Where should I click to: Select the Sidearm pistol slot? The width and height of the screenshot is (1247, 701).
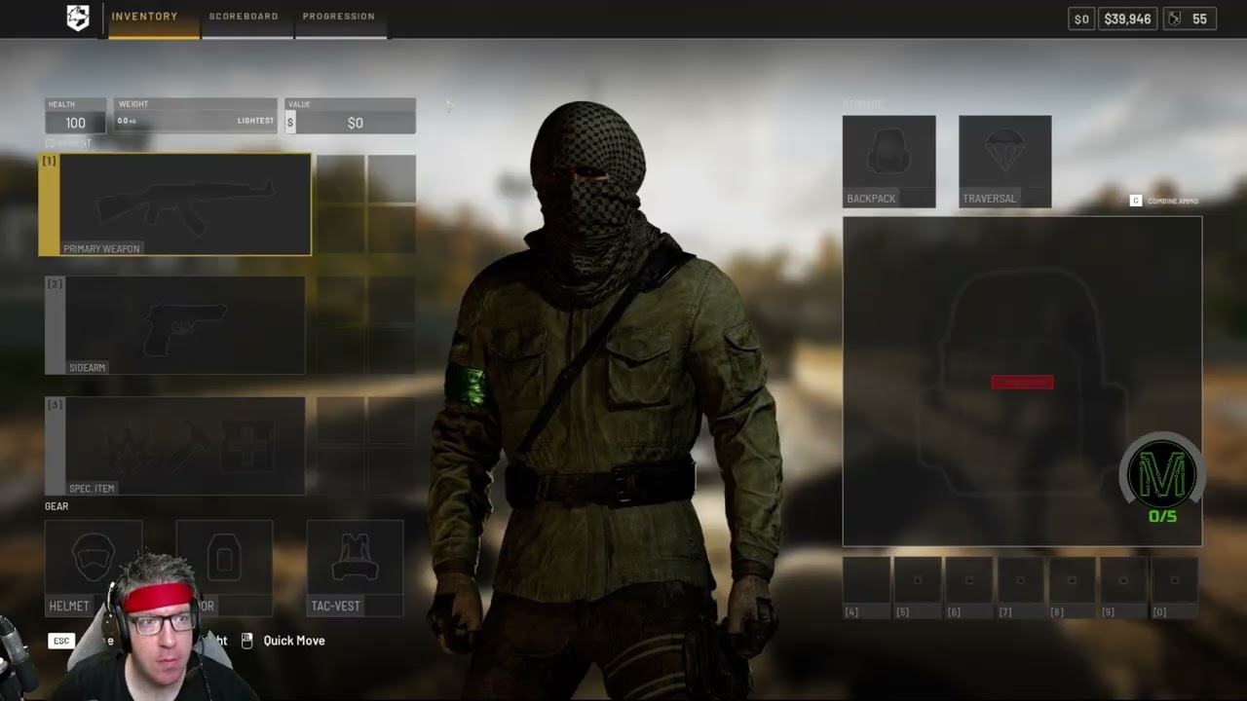click(175, 325)
